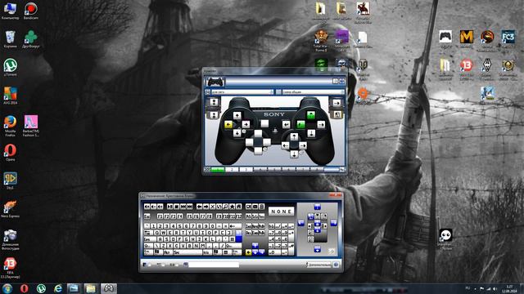Select left stick right-arrow assignment

(246, 125)
